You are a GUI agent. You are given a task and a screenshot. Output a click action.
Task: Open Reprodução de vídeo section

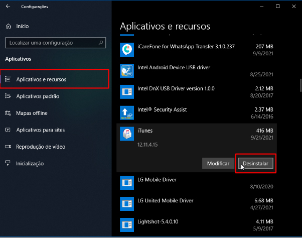(x=55, y=147)
